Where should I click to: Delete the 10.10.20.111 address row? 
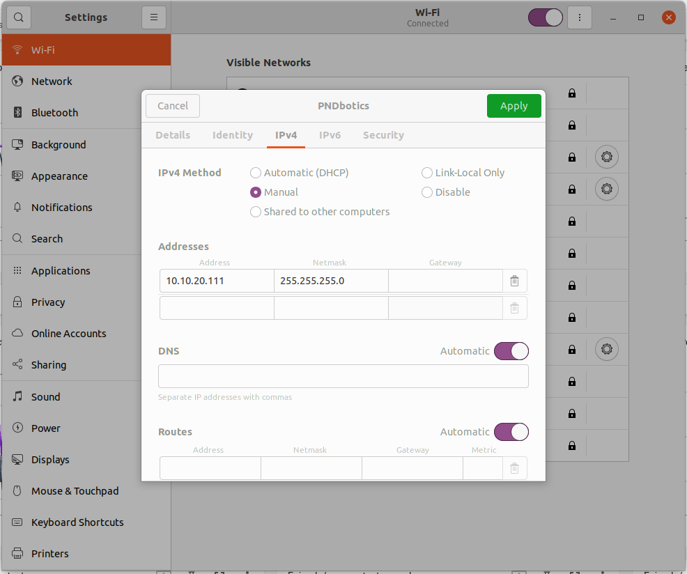(x=514, y=281)
